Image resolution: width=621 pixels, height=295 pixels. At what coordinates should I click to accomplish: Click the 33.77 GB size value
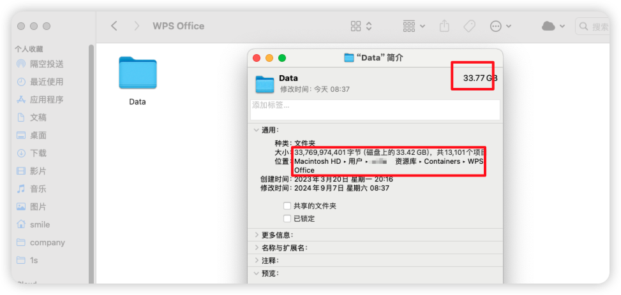(480, 78)
